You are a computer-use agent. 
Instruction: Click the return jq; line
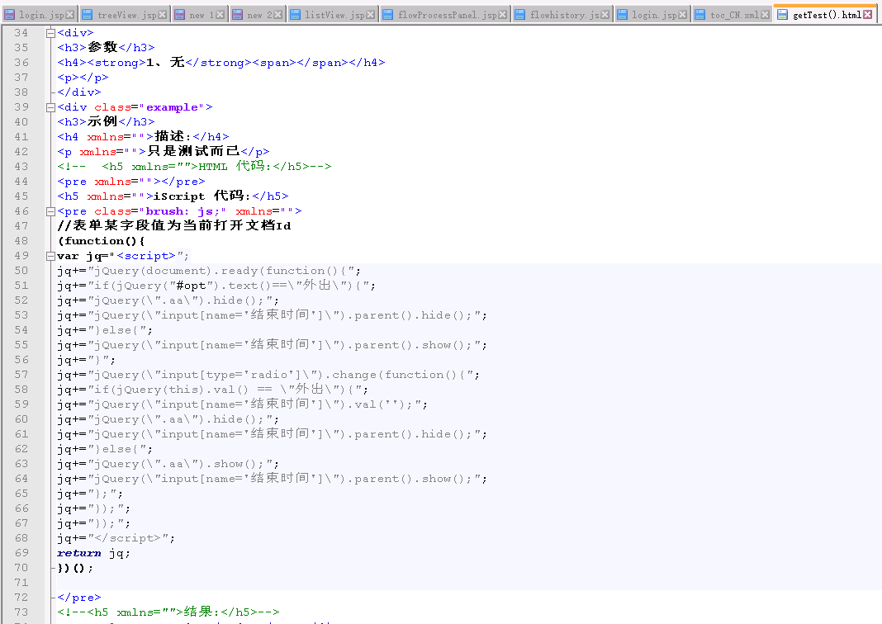point(93,553)
